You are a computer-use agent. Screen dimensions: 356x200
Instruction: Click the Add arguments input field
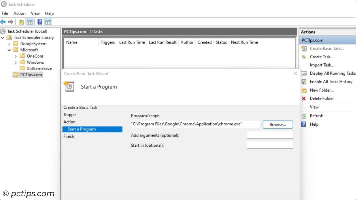(x=270, y=135)
